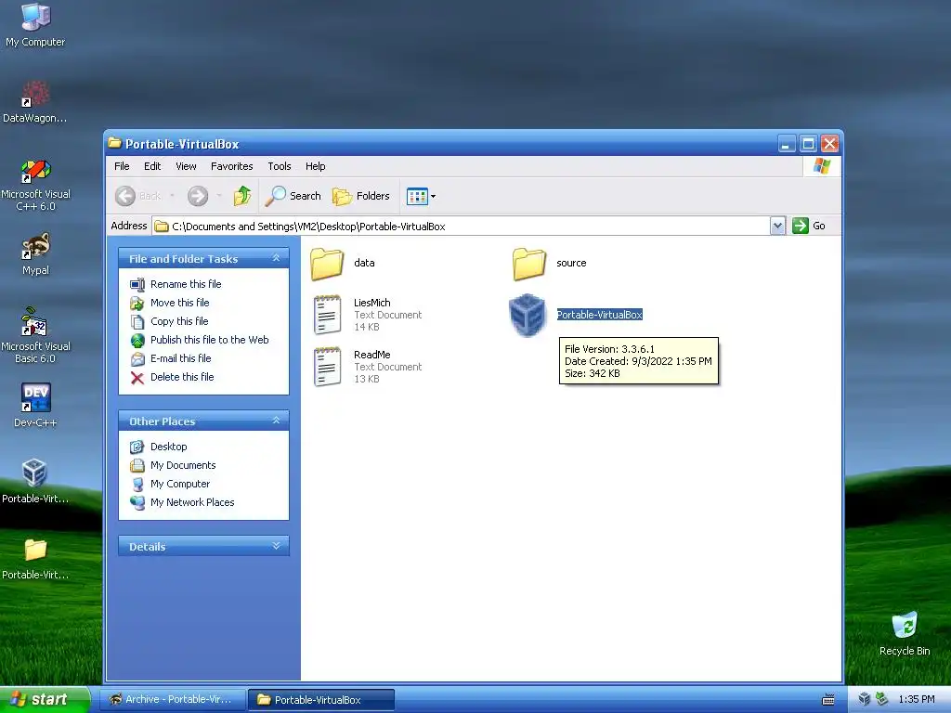Click the keyboard icon in taskbar
Screen dimensions: 951x713
click(827, 700)
